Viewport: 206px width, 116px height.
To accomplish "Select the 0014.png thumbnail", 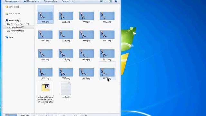I will (87, 72).
